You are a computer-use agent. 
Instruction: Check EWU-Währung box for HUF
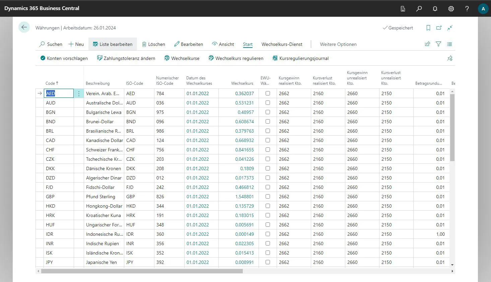tap(268, 225)
